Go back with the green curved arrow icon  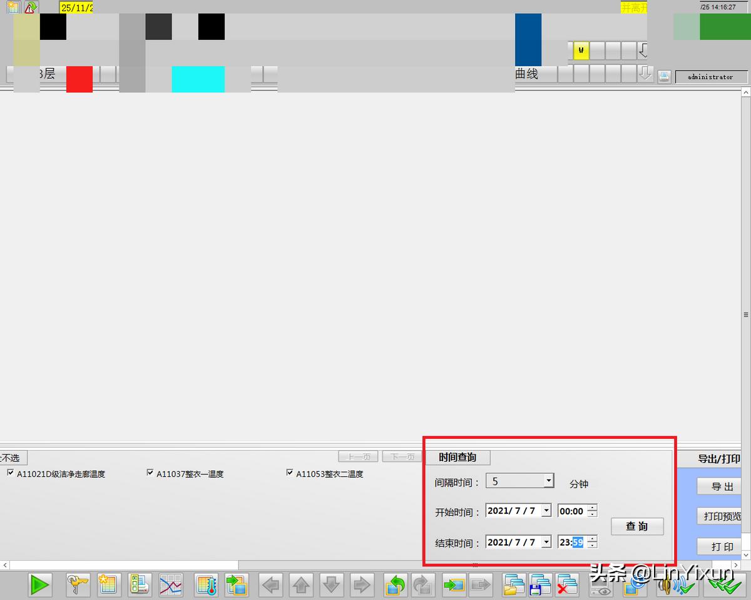[x=396, y=585]
